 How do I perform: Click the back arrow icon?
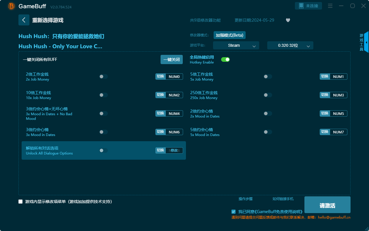tap(24, 20)
